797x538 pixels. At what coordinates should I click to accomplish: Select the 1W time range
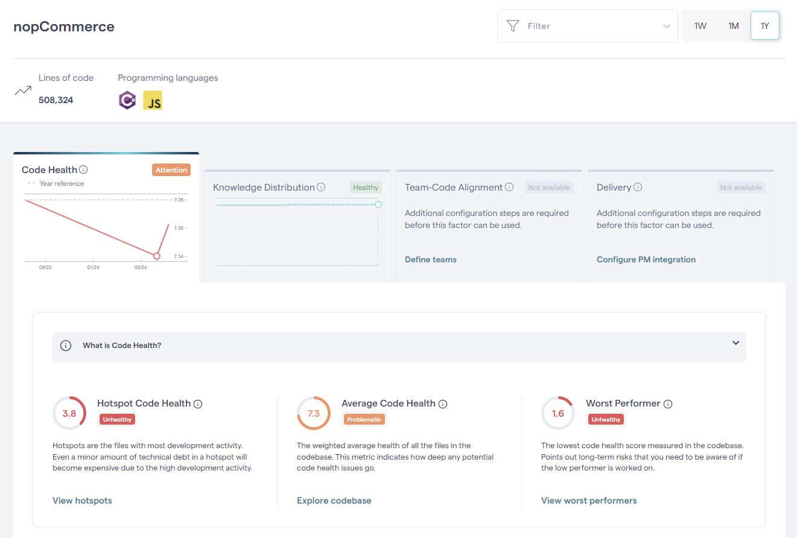click(700, 26)
